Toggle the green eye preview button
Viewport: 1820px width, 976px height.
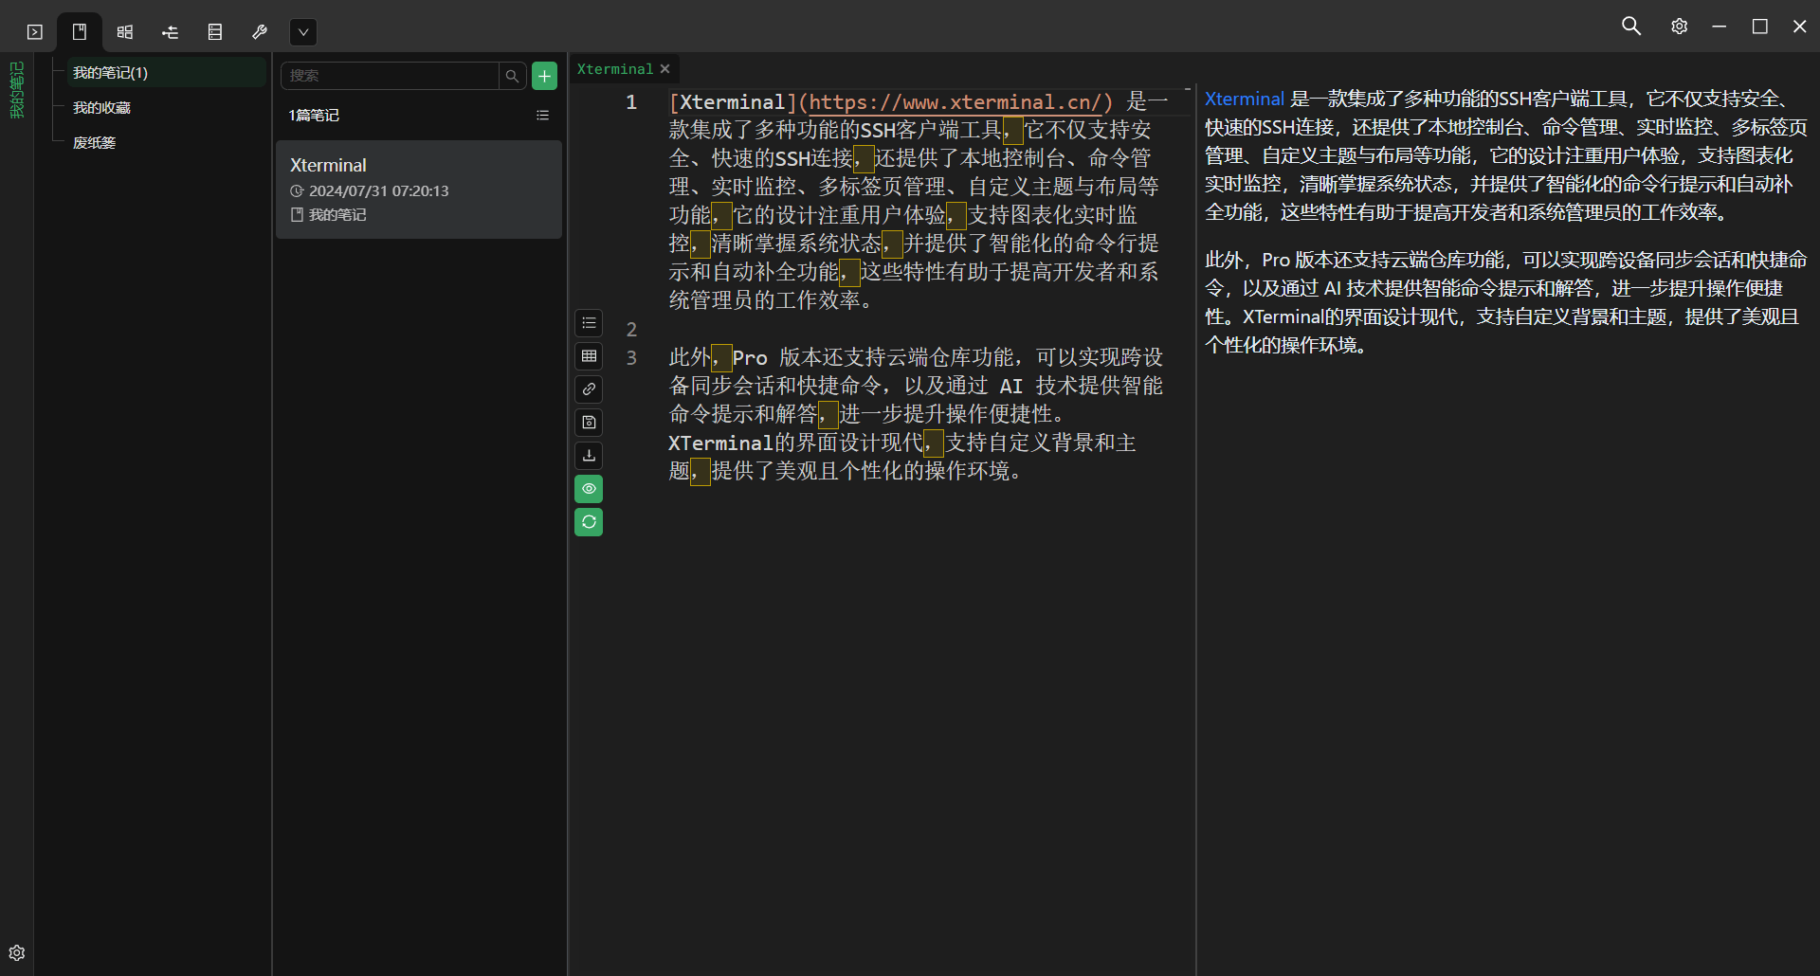(589, 489)
